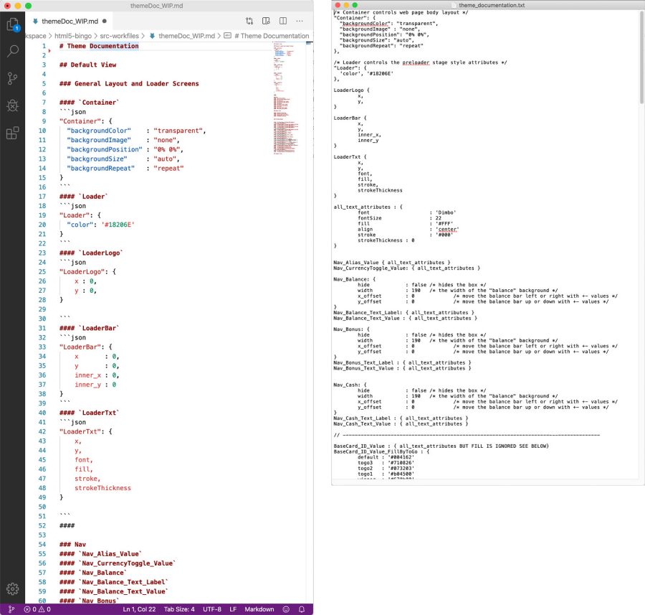Click the minimap code overview

click(289, 99)
